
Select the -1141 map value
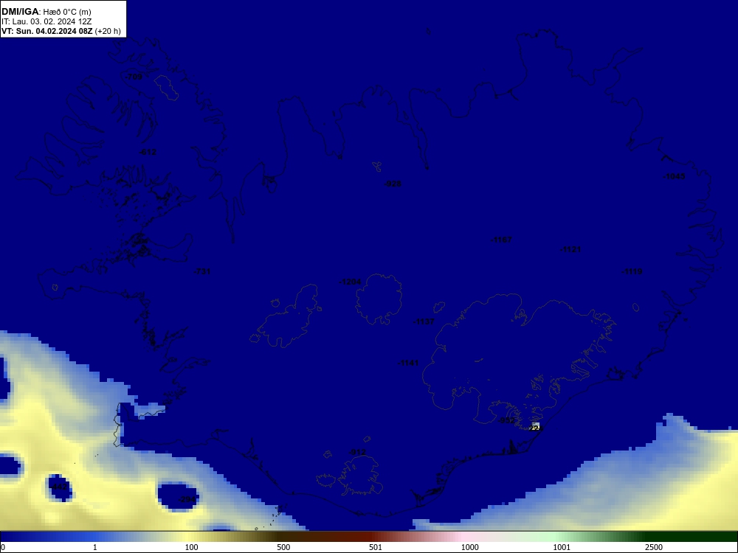coord(408,363)
